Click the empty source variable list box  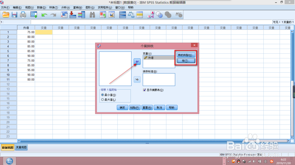coord(115,69)
